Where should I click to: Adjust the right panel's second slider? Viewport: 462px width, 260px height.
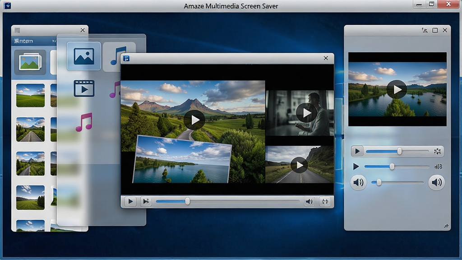pos(397,167)
